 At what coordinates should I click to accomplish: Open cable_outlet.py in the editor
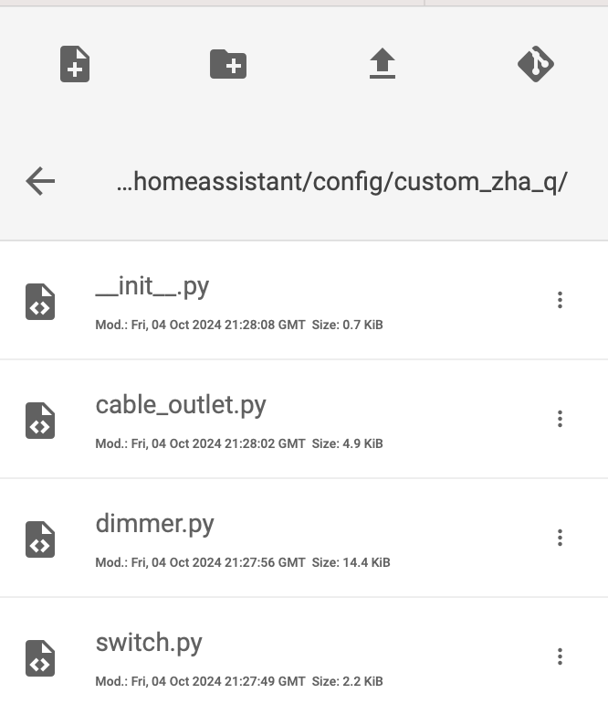(181, 405)
